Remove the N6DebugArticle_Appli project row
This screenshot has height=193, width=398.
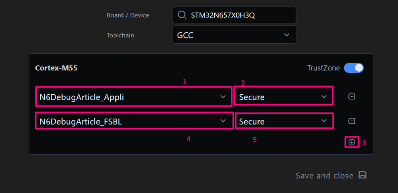point(352,97)
